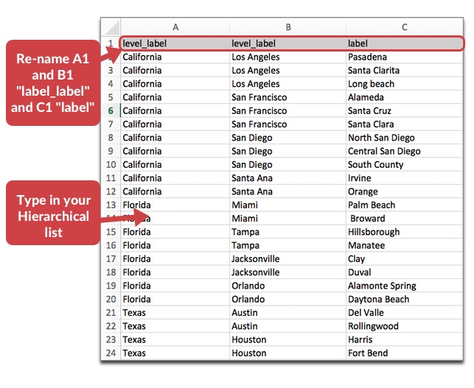Click the select-all corner triangle
Image resolution: width=474 pixels, height=388 pixels.
(x=111, y=27)
